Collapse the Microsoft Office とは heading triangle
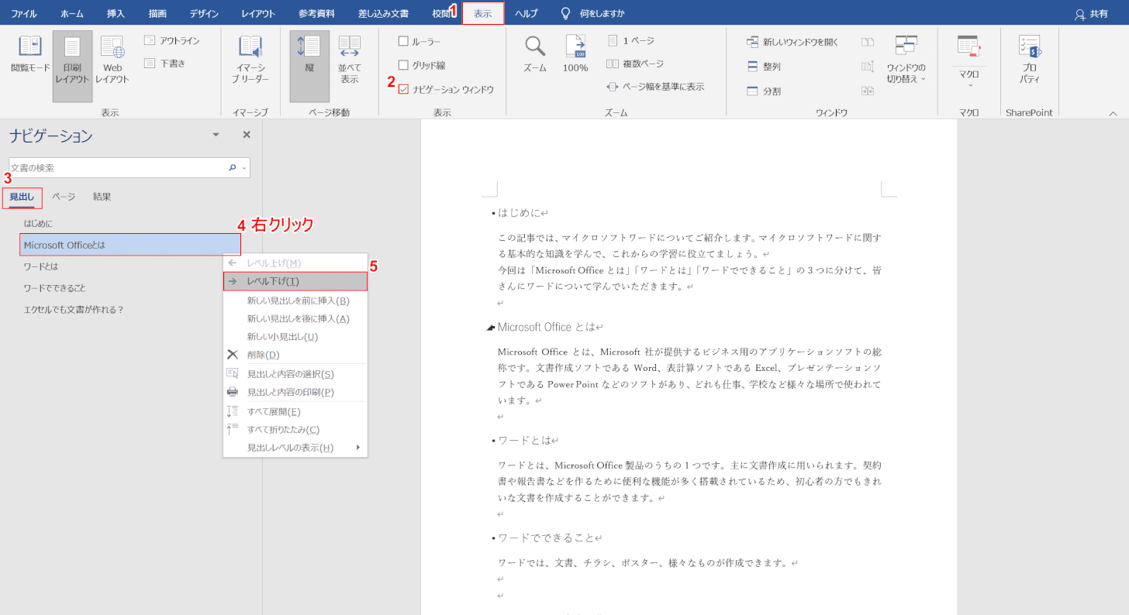This screenshot has height=615, width=1129. click(490, 328)
